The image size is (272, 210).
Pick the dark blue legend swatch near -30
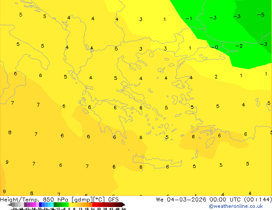pyautogui.click(x=40, y=205)
